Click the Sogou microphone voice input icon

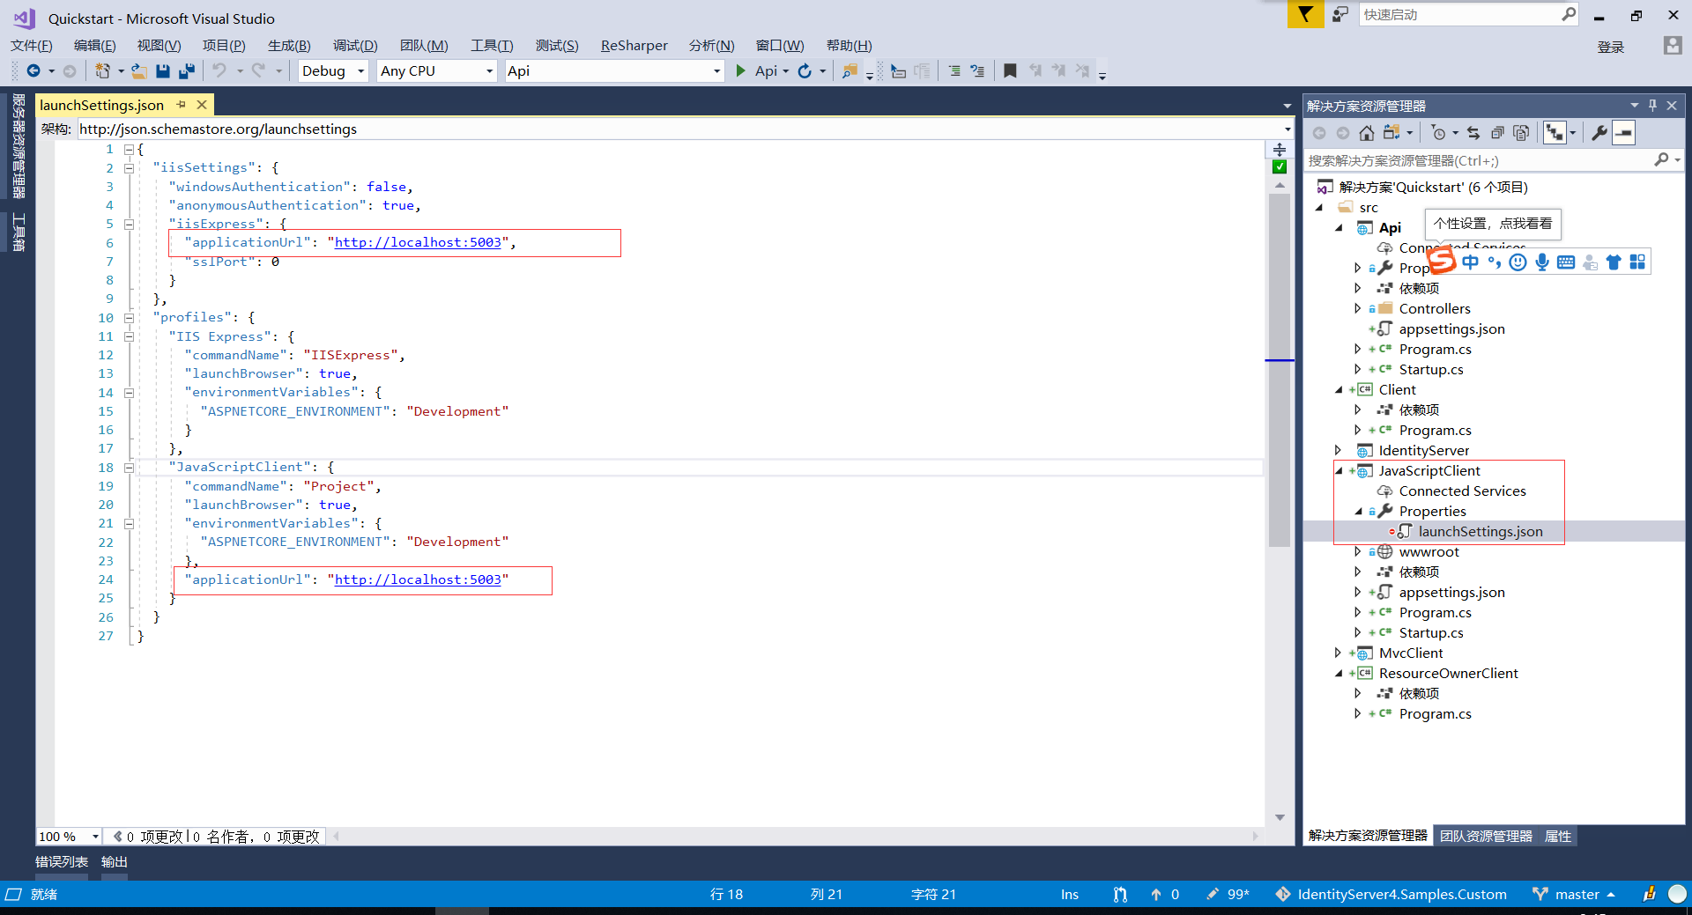coord(1541,262)
